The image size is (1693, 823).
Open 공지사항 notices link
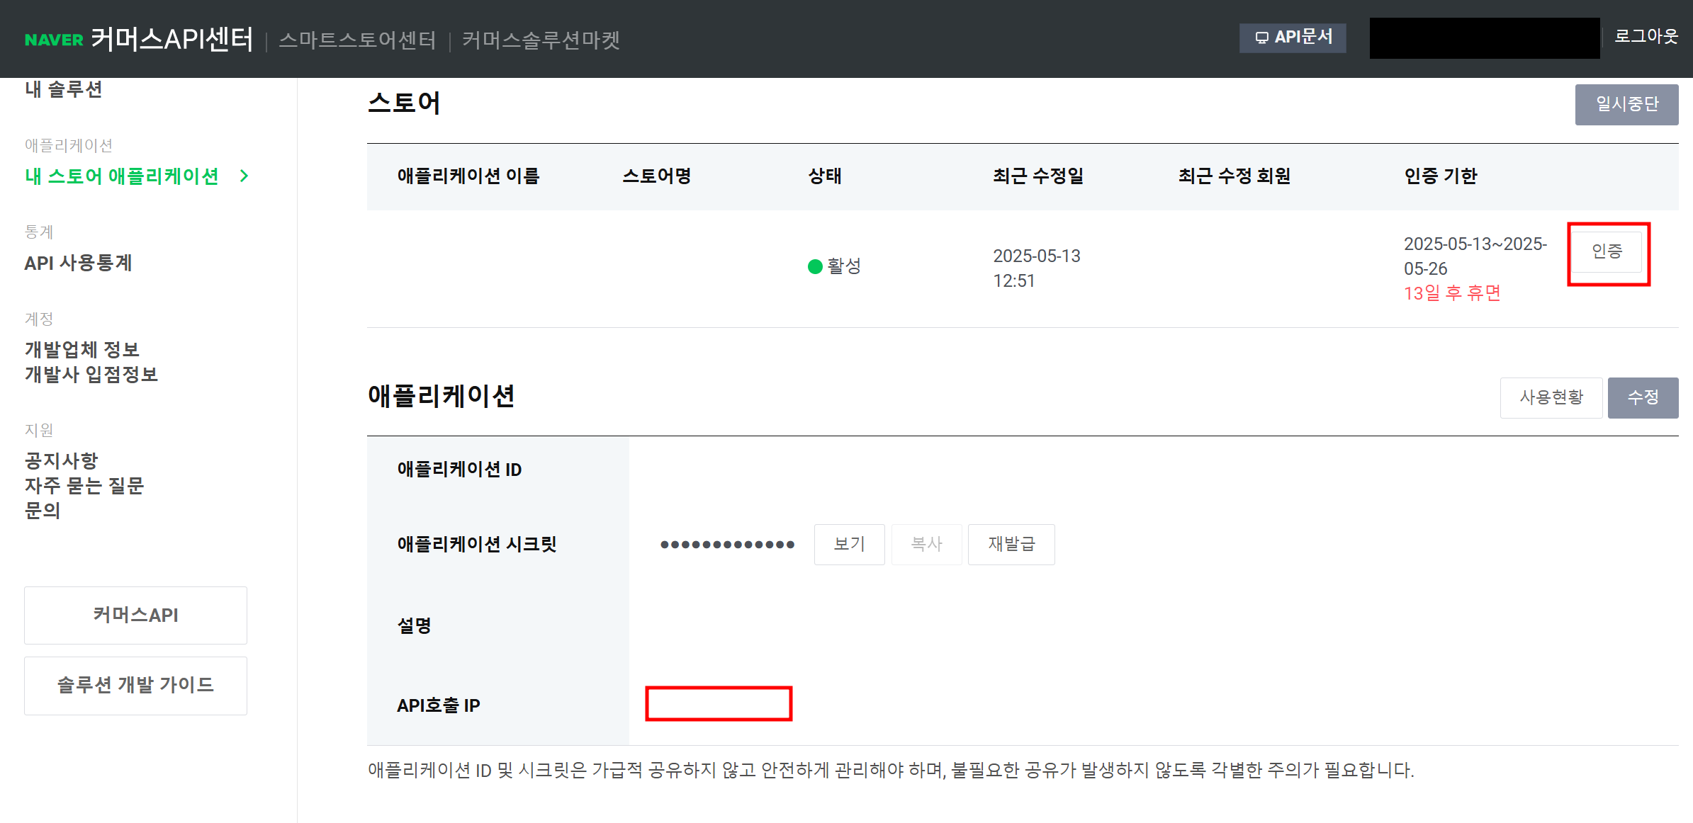coord(61,460)
